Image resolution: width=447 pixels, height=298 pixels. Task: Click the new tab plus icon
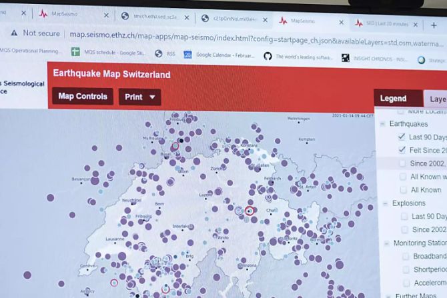click(x=434, y=25)
